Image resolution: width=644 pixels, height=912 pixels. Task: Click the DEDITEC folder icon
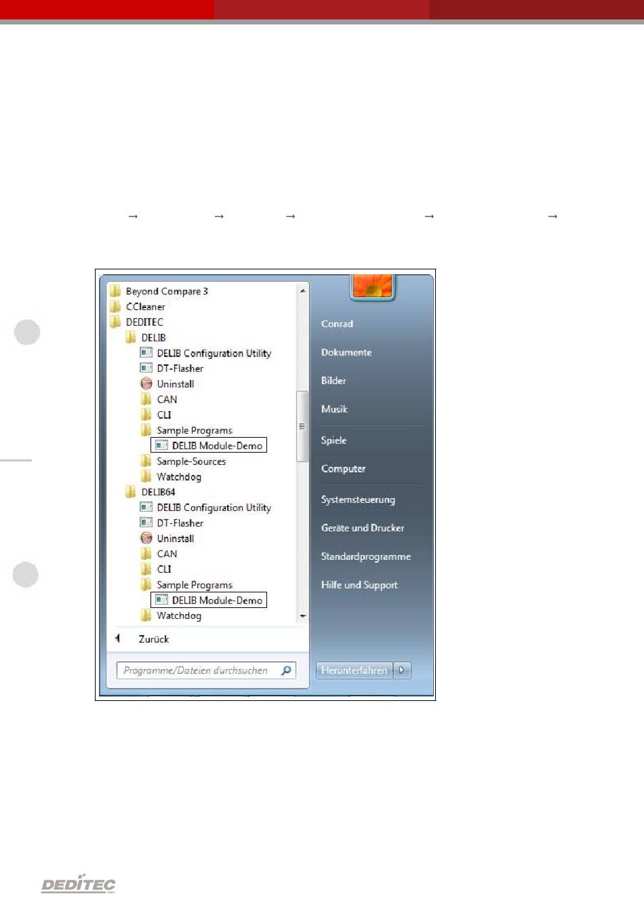tap(115, 322)
